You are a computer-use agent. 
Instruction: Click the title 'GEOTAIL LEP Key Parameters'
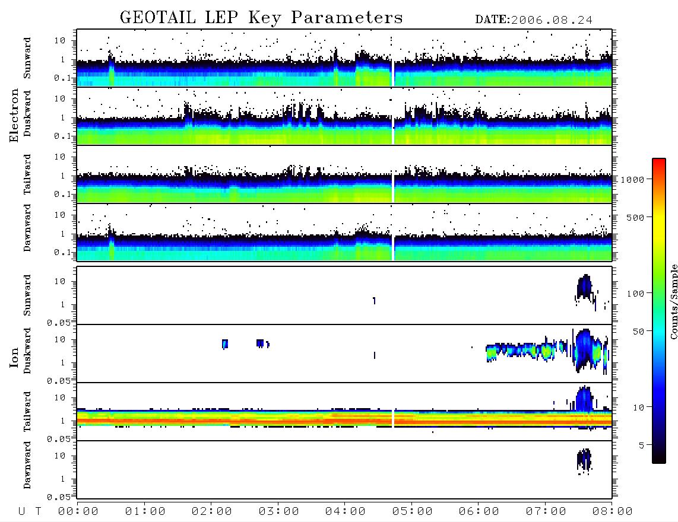pyautogui.click(x=261, y=18)
